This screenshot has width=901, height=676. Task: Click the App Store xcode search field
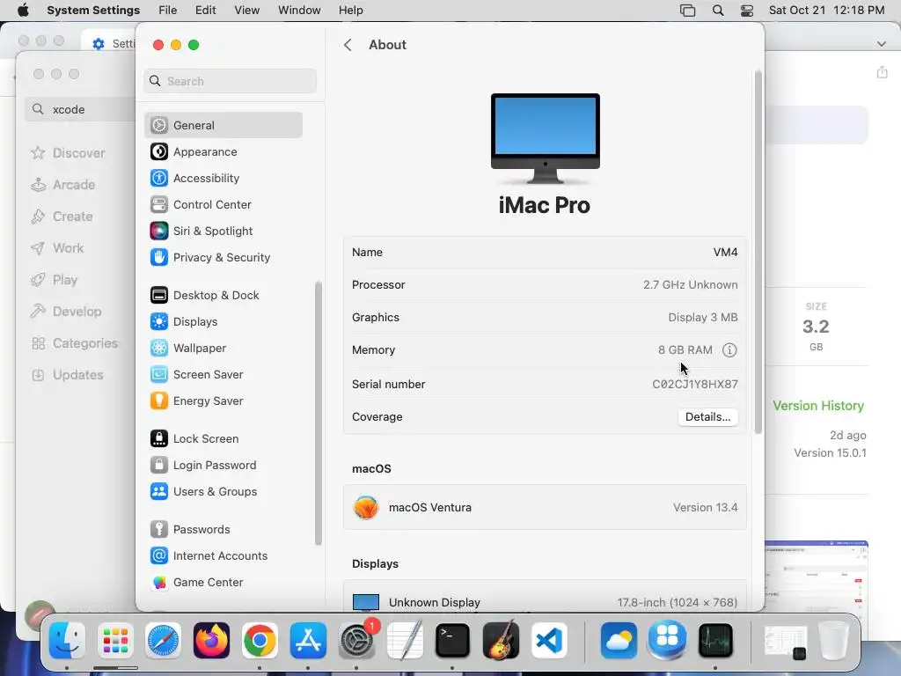coord(80,109)
